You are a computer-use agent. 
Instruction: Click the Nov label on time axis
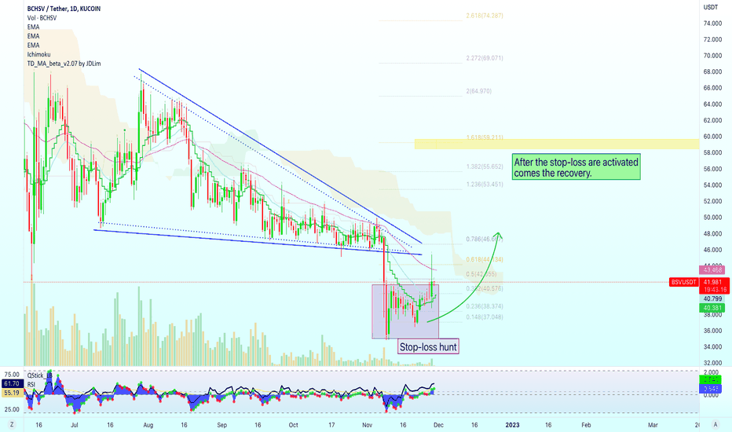[x=368, y=425]
